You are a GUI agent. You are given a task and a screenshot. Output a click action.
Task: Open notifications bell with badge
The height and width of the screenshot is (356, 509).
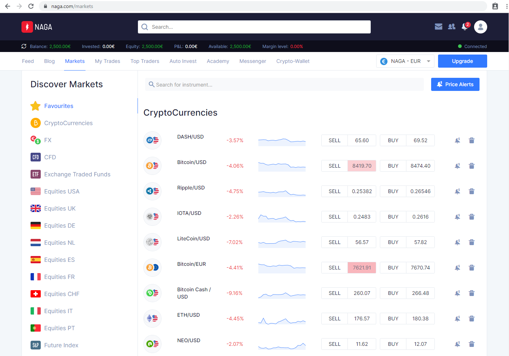(x=465, y=26)
